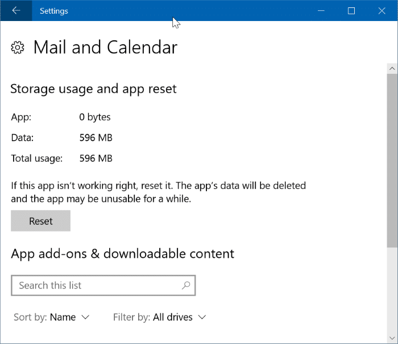Click the scrollbar up arrow
This screenshot has height=344, width=398.
coord(392,69)
